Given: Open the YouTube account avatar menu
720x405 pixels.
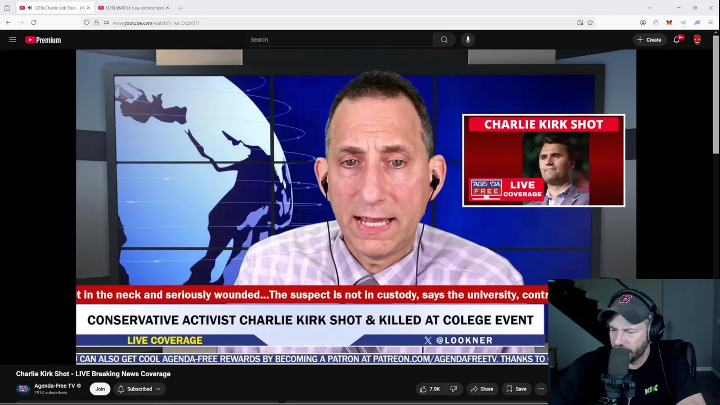Looking at the screenshot, I should click(x=697, y=39).
